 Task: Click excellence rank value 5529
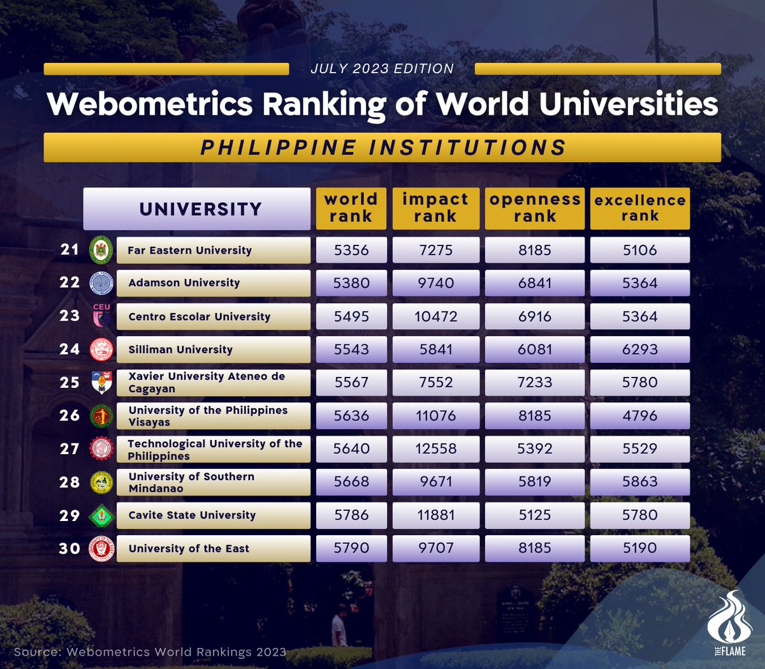pos(640,449)
